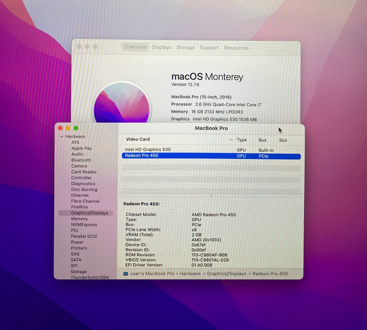367x330 pixels.
Task: Click Hardware in the path bar
Action: point(190,273)
